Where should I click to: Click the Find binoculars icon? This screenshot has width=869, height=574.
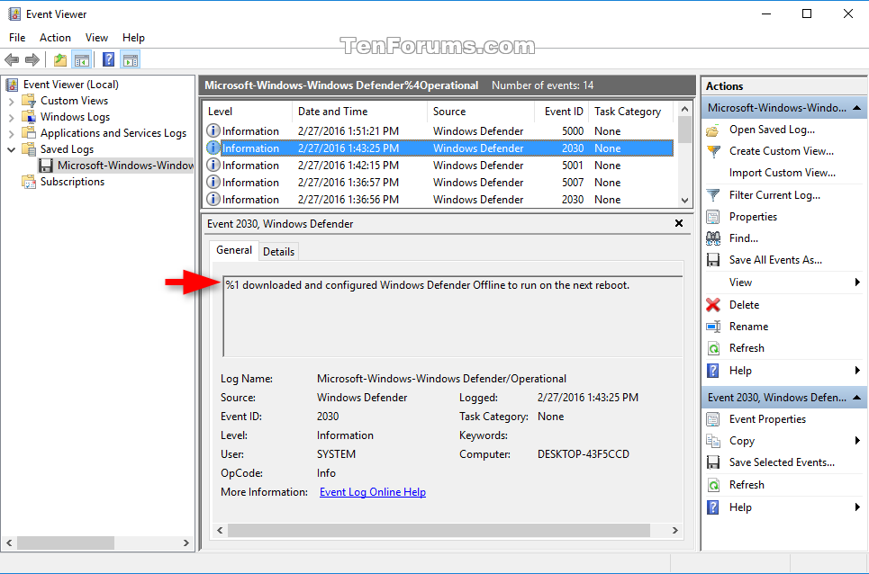tap(713, 238)
